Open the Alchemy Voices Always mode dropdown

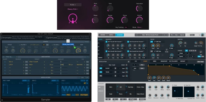click(182, 53)
